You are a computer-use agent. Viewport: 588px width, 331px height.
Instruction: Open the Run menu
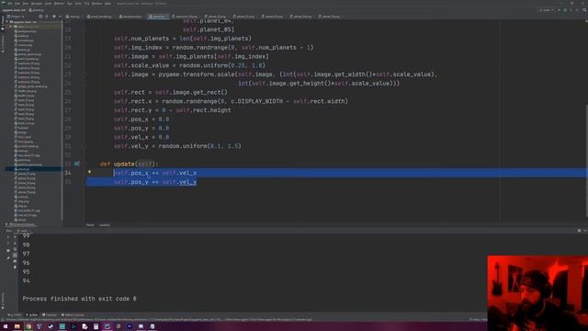point(70,4)
